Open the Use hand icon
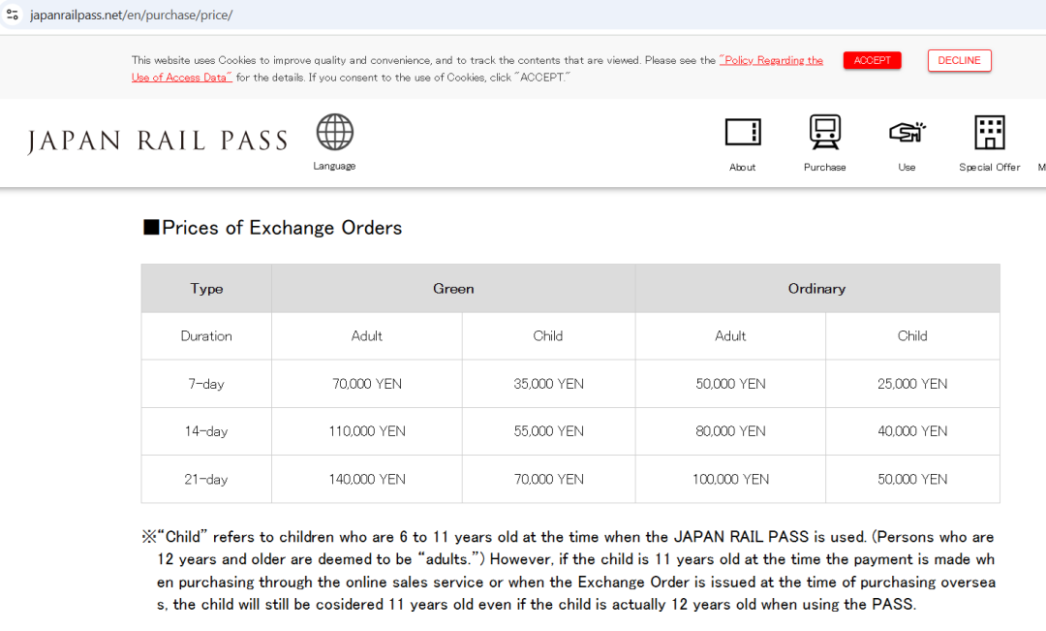1046x631 pixels. 908,132
